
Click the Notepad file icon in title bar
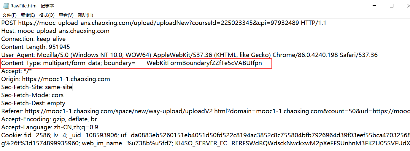pos(5,6)
